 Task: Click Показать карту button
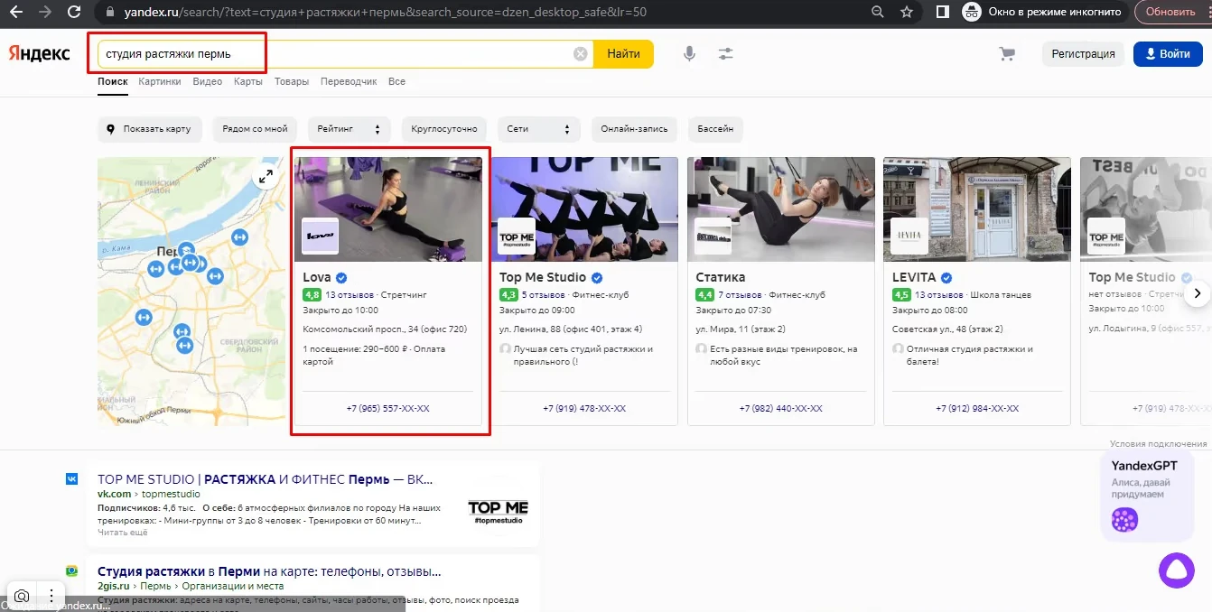150,129
